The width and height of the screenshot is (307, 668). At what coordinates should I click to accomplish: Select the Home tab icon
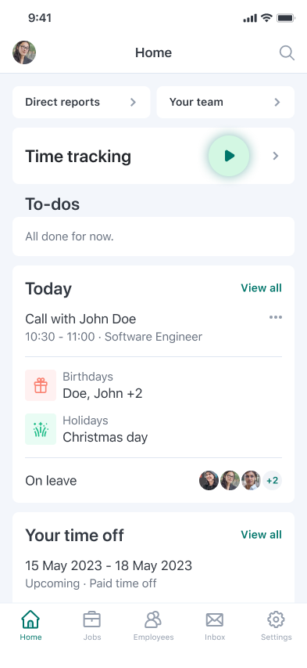pos(30,619)
